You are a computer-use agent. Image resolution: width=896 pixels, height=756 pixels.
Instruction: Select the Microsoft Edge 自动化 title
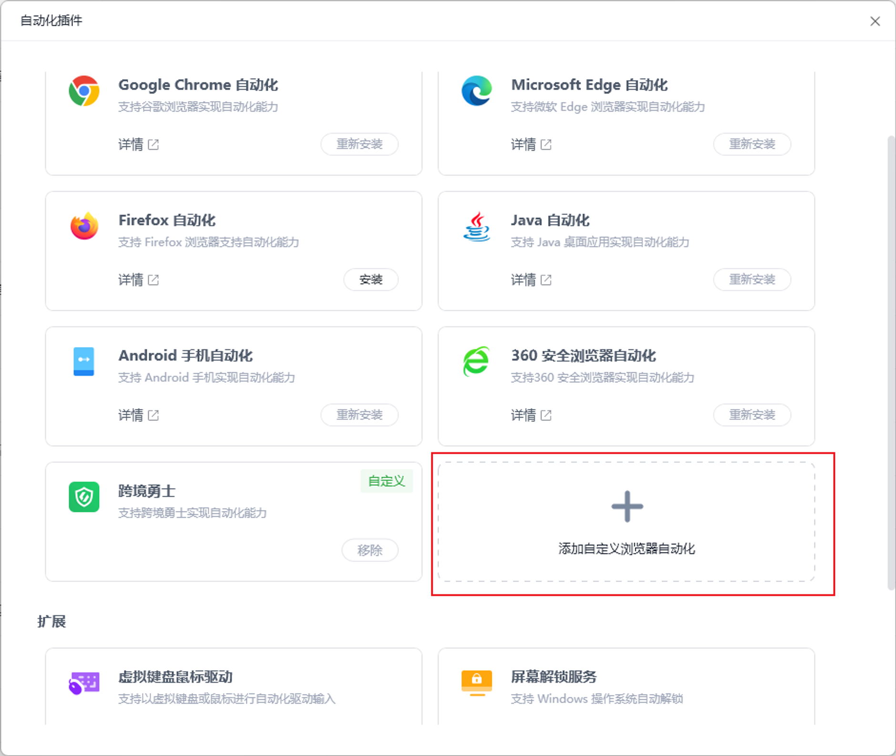(590, 85)
